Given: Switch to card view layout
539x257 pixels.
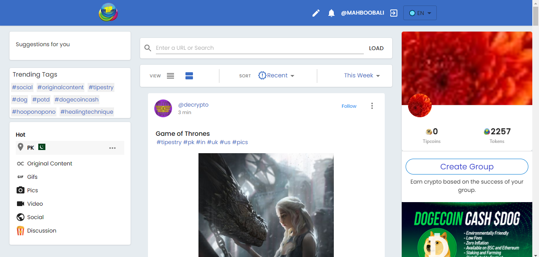Looking at the screenshot, I should coord(189,76).
